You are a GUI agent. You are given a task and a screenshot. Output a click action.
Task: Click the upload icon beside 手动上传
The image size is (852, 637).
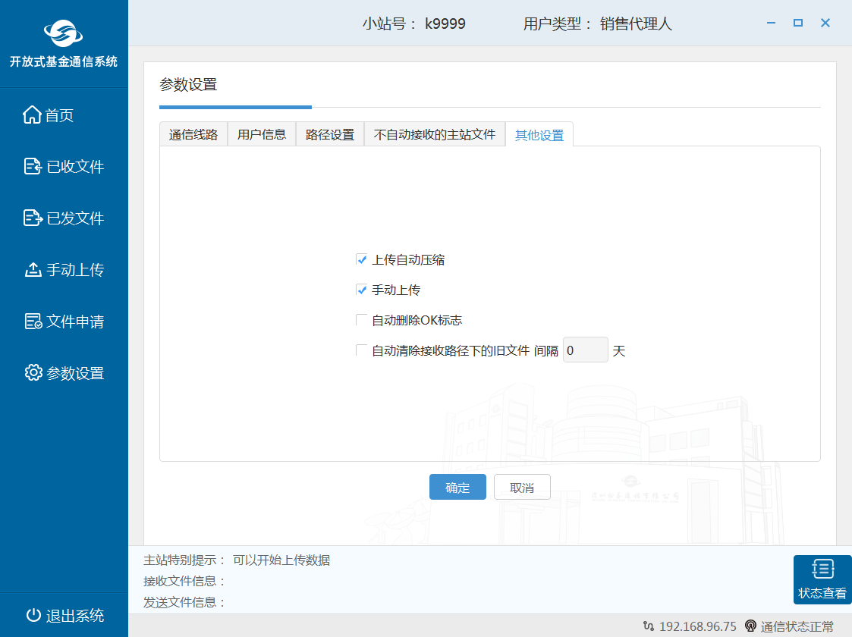(33, 269)
